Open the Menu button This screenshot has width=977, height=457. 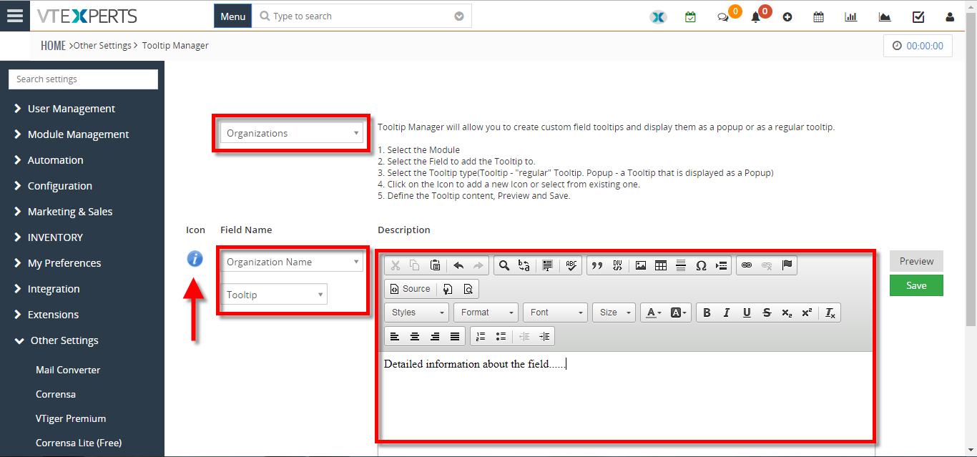click(x=233, y=16)
